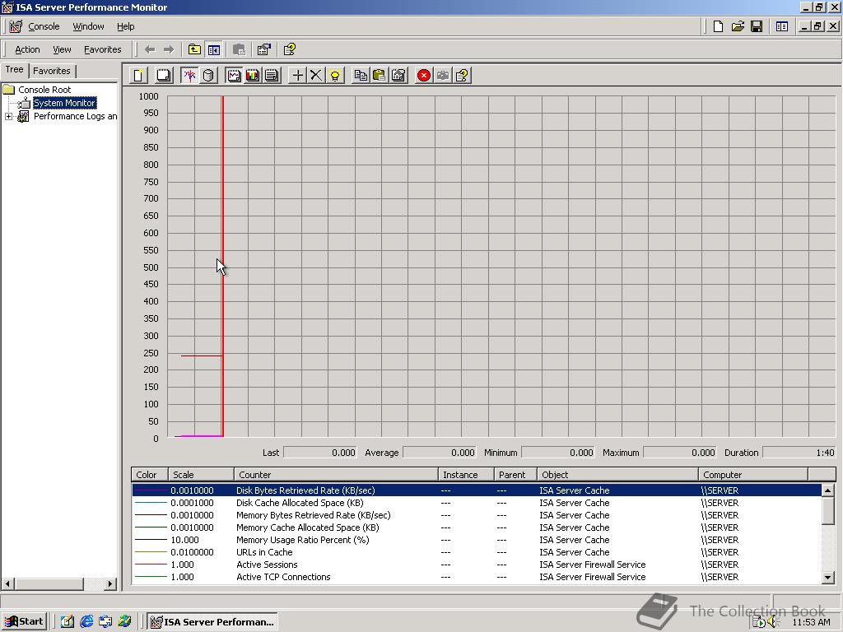This screenshot has width=843, height=632.
Task: Select Console Root in the tree
Action: point(44,90)
